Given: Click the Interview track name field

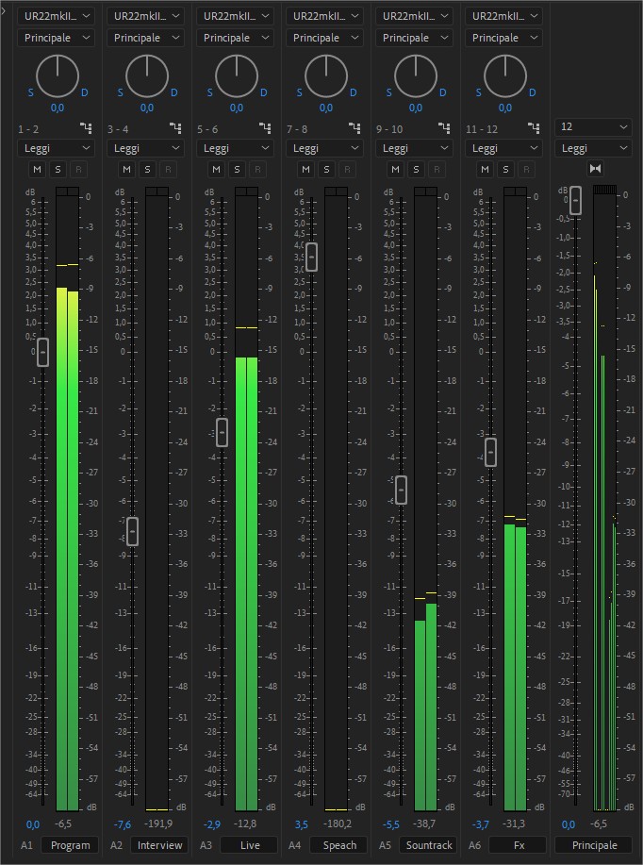Looking at the screenshot, I should click(x=160, y=845).
